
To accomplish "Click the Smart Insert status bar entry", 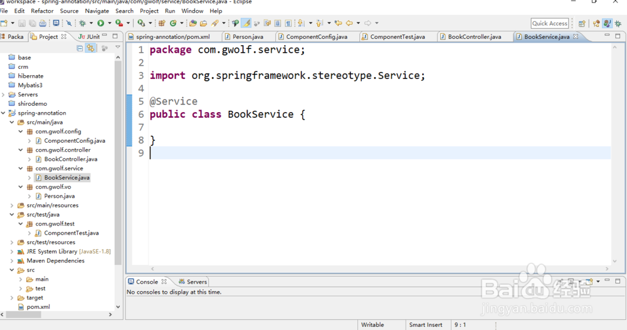I will pos(426,325).
